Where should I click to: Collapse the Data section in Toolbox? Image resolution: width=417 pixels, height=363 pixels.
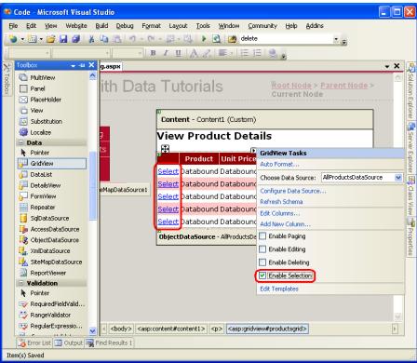click(x=21, y=142)
